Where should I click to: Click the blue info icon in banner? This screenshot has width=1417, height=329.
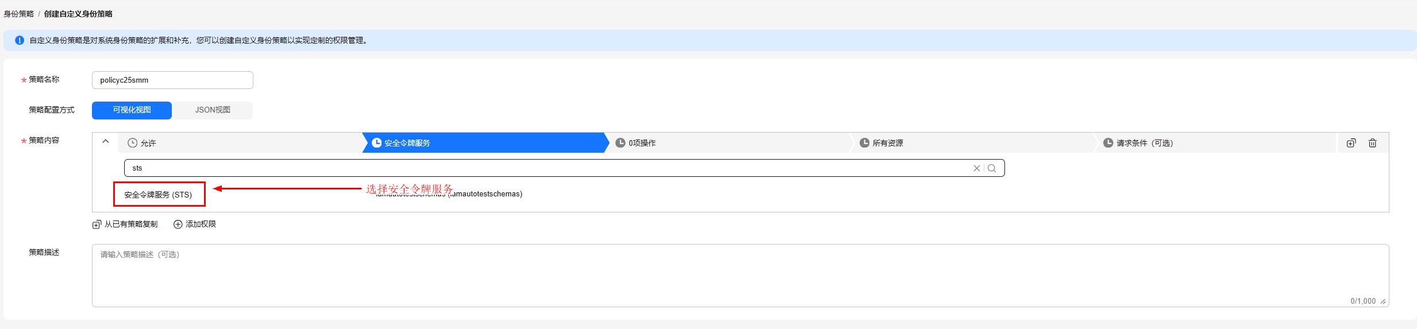[20, 40]
